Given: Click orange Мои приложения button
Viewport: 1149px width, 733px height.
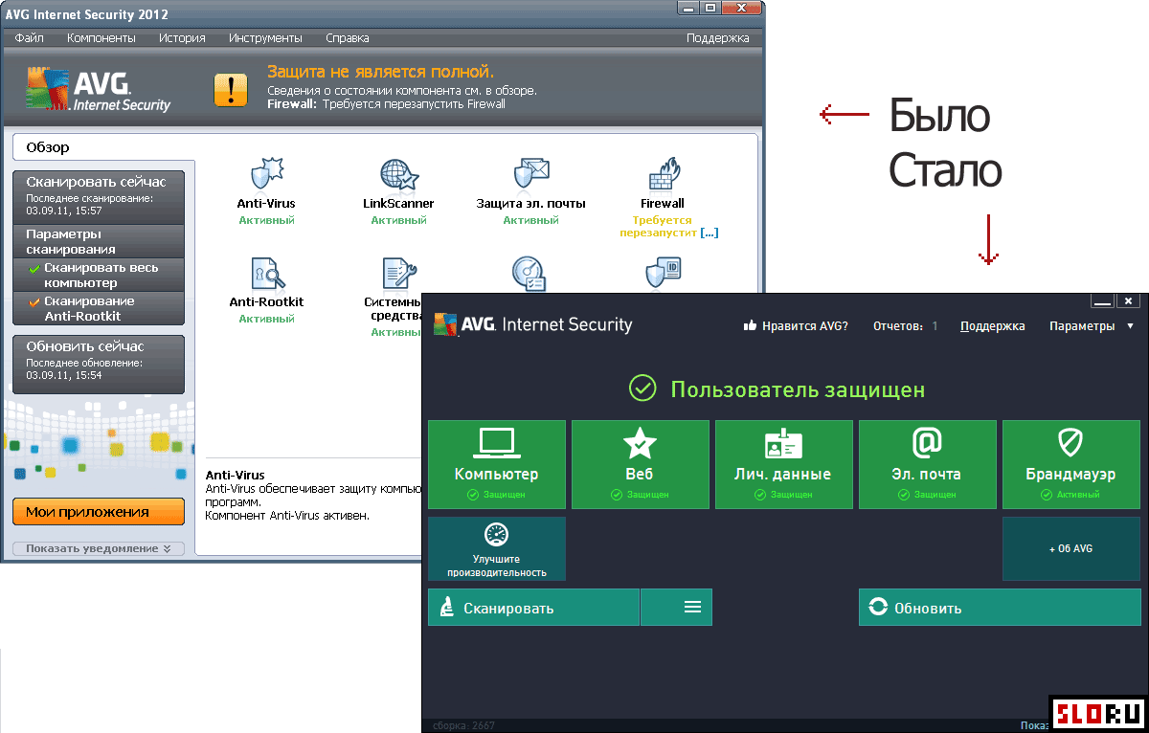Looking at the screenshot, I should (99, 512).
